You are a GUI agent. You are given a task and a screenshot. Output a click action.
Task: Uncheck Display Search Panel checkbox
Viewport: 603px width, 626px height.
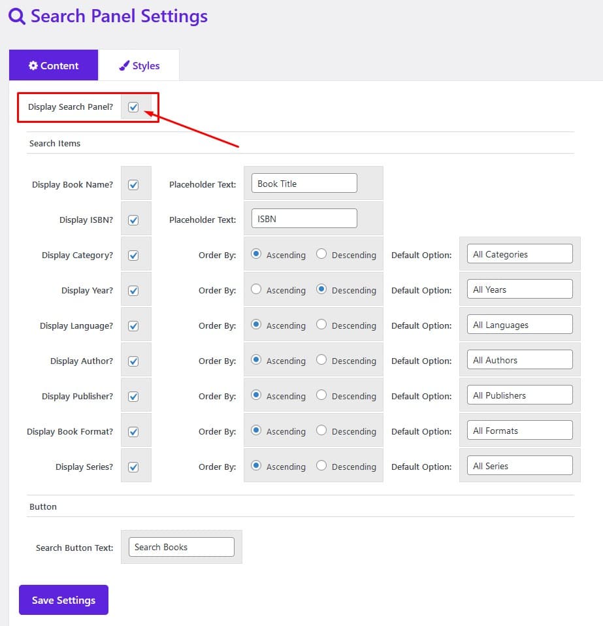[133, 107]
